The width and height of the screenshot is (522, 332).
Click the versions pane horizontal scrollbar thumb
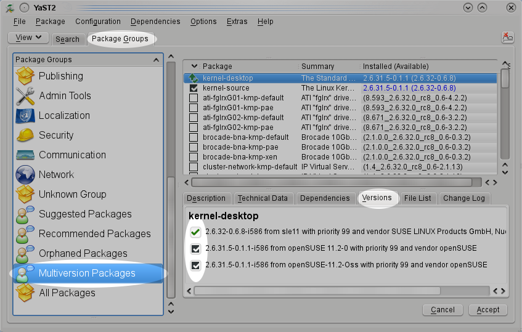pos(317,291)
